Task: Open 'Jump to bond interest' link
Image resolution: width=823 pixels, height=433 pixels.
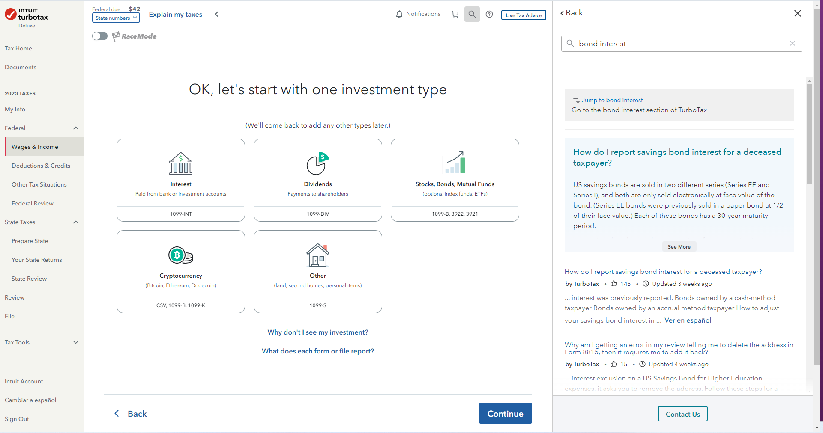Action: coord(612,100)
